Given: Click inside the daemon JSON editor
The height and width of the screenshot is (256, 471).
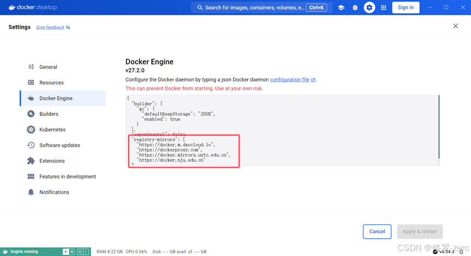Looking at the screenshot, I should point(282,130).
